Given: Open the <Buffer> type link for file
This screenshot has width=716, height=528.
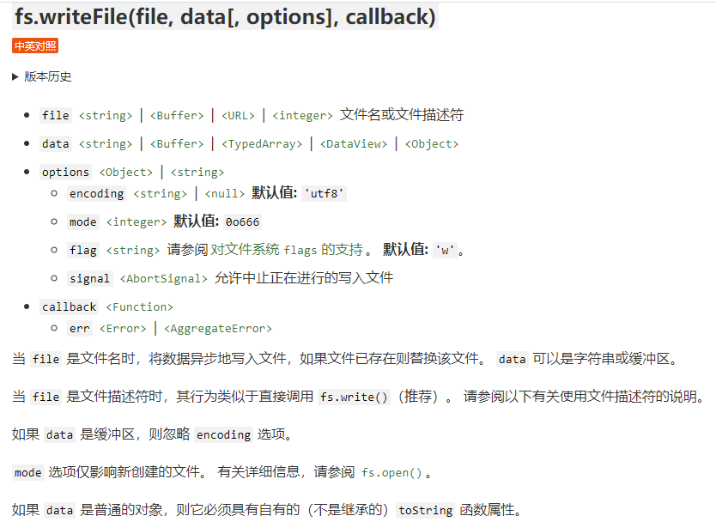Looking at the screenshot, I should (177, 115).
